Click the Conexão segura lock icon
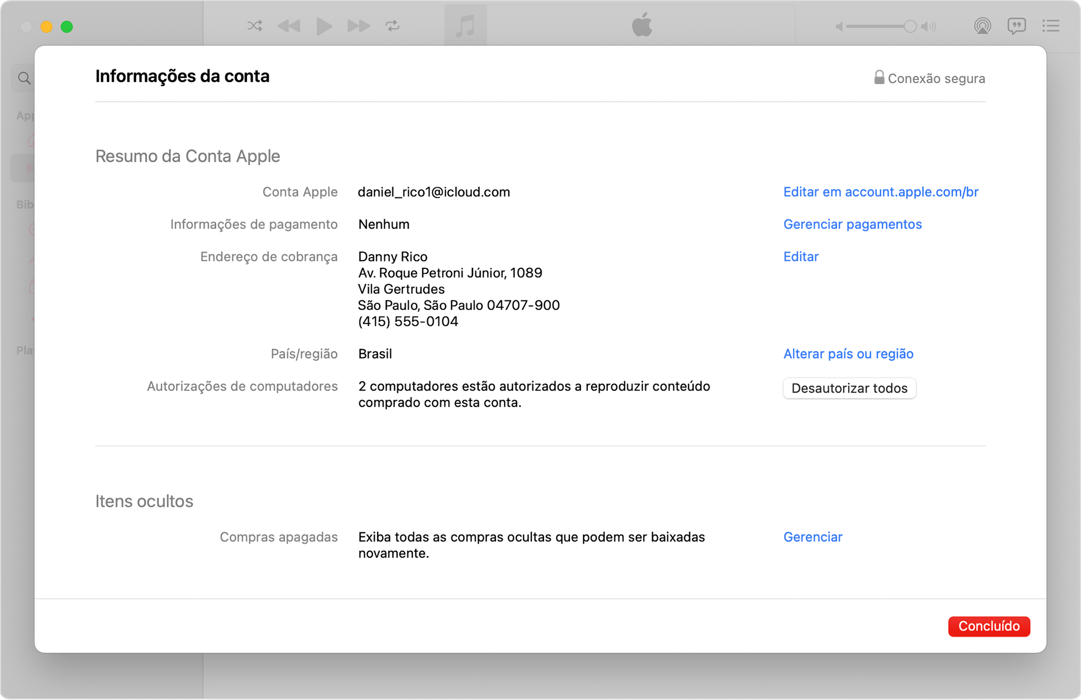The height and width of the screenshot is (700, 1081). coord(879,77)
